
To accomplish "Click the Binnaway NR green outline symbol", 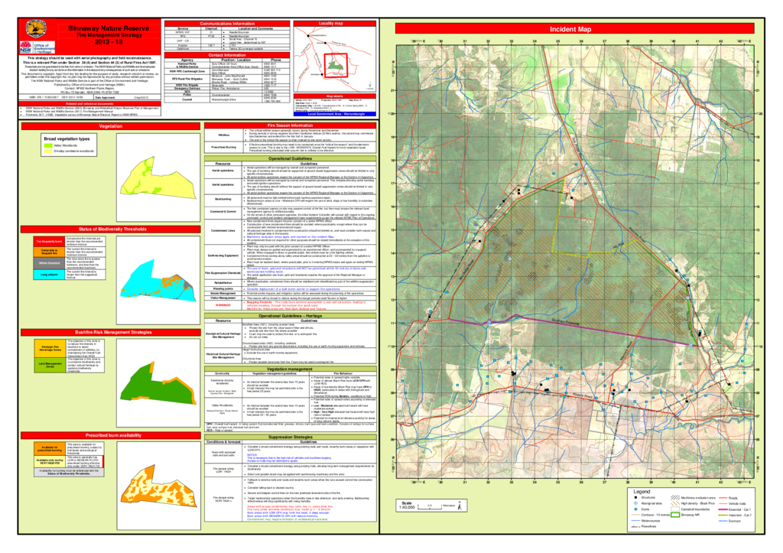I will click(x=675, y=515).
